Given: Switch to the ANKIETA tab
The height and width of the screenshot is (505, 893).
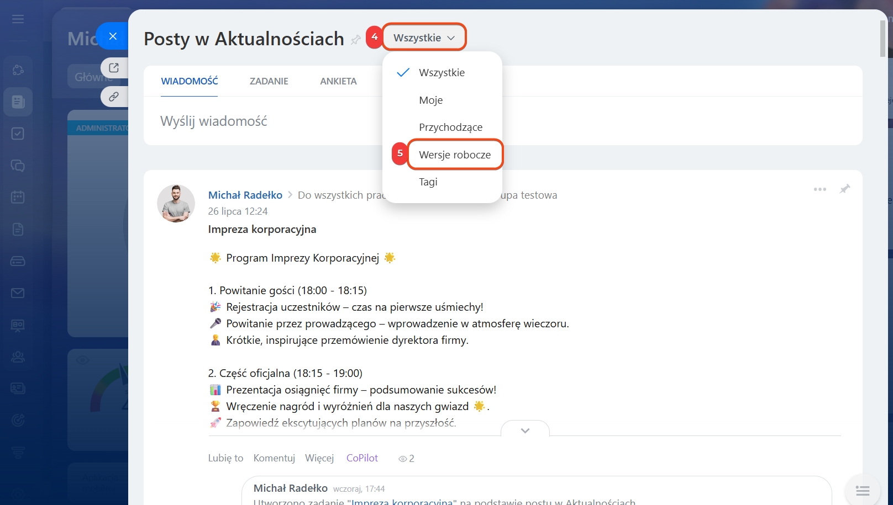Looking at the screenshot, I should (338, 81).
